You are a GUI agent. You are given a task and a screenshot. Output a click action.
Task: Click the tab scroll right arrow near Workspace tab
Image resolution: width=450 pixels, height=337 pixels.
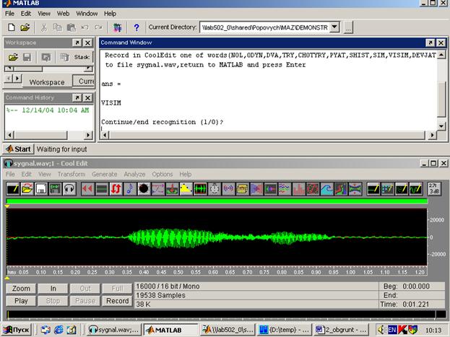tap(17, 79)
